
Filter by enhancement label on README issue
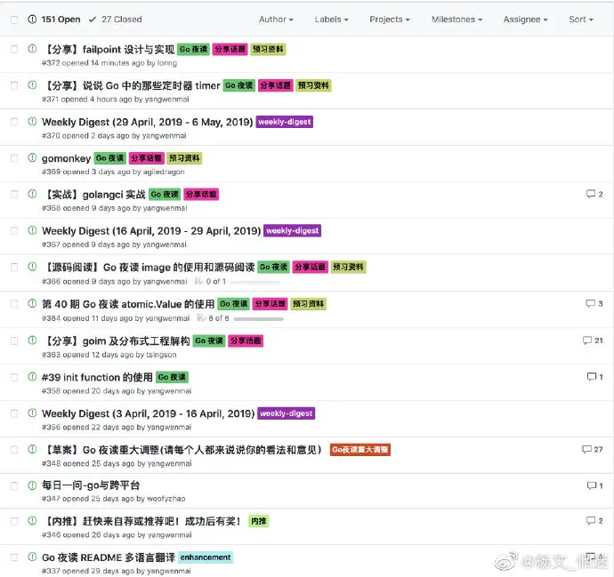206,557
